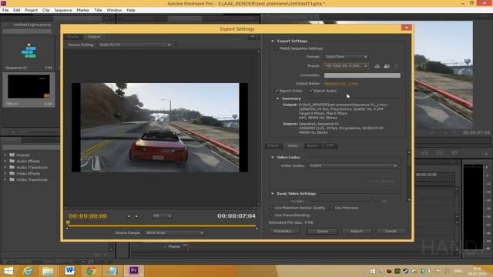Expand the Audio Transitions folder
The width and height of the screenshot is (493, 277).
point(5,168)
